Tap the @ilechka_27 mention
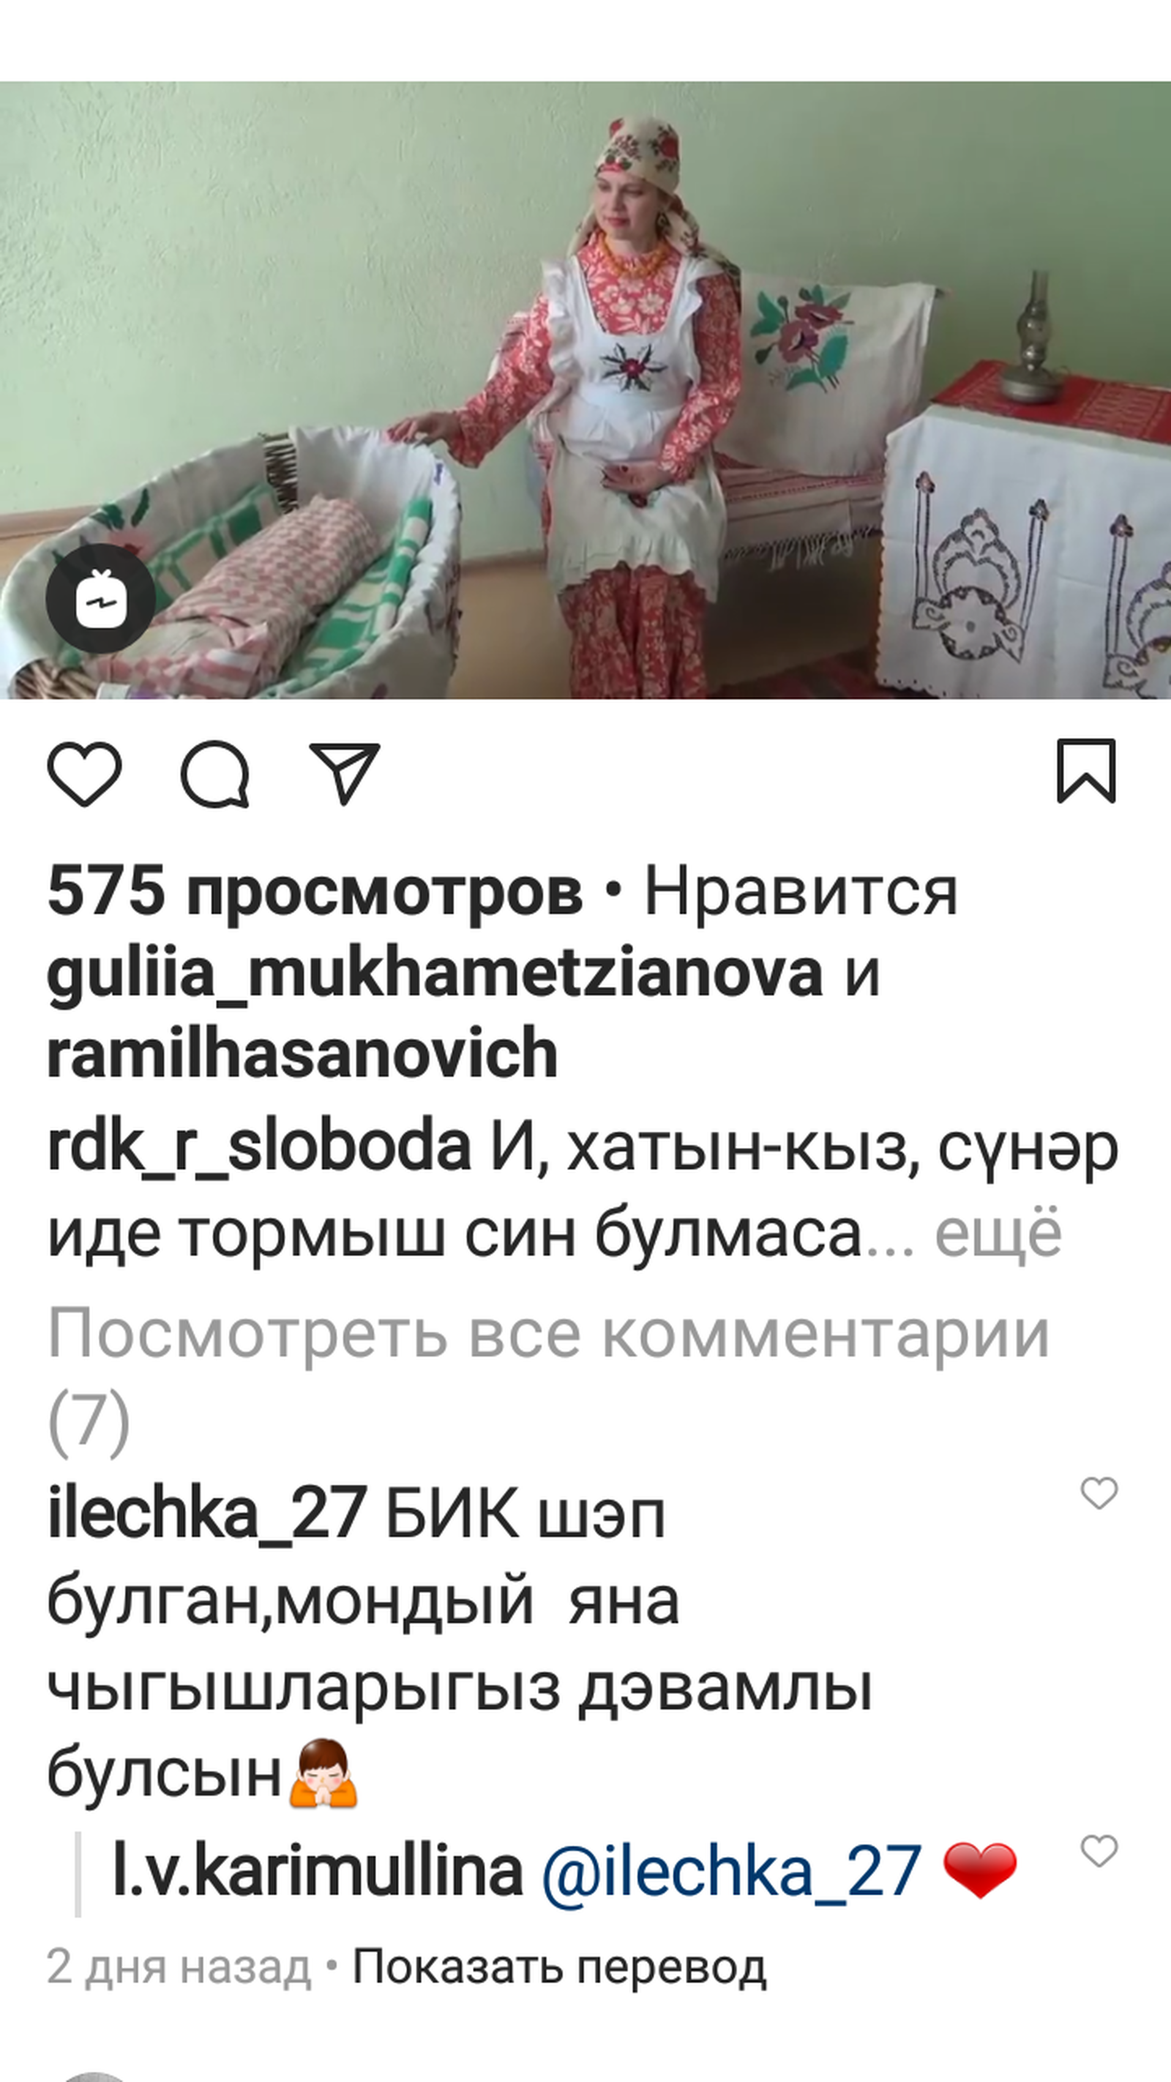 731,1871
